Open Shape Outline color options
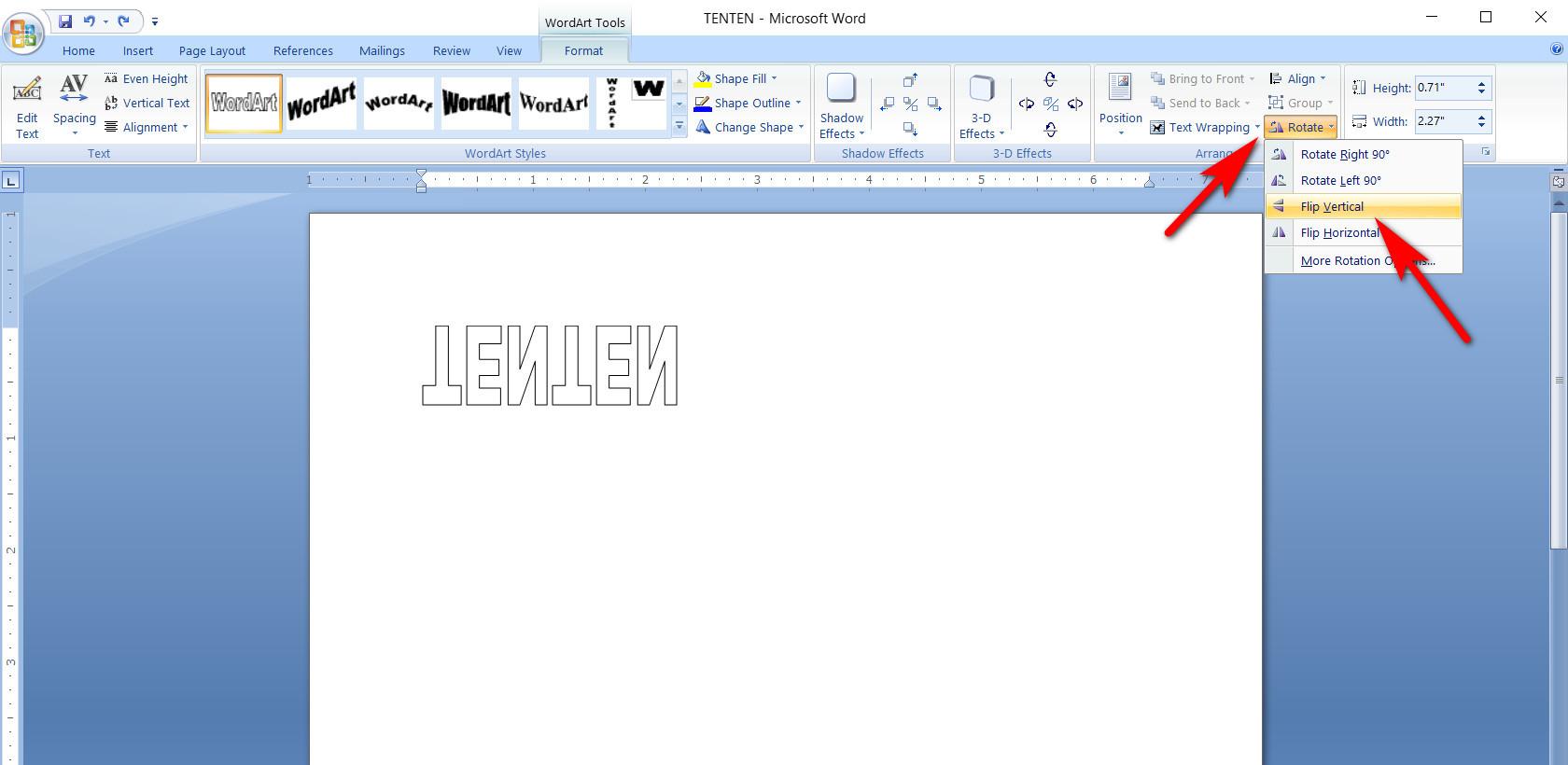The image size is (1568, 765). (x=748, y=104)
